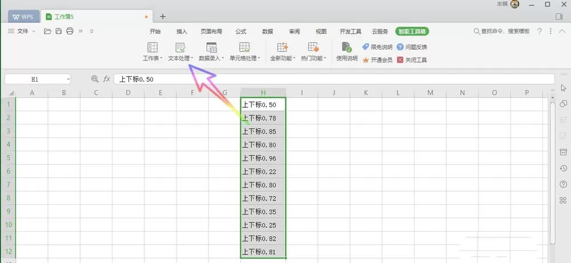Click the vertical scrollbar
The height and width of the screenshot is (263, 571).
[553, 173]
